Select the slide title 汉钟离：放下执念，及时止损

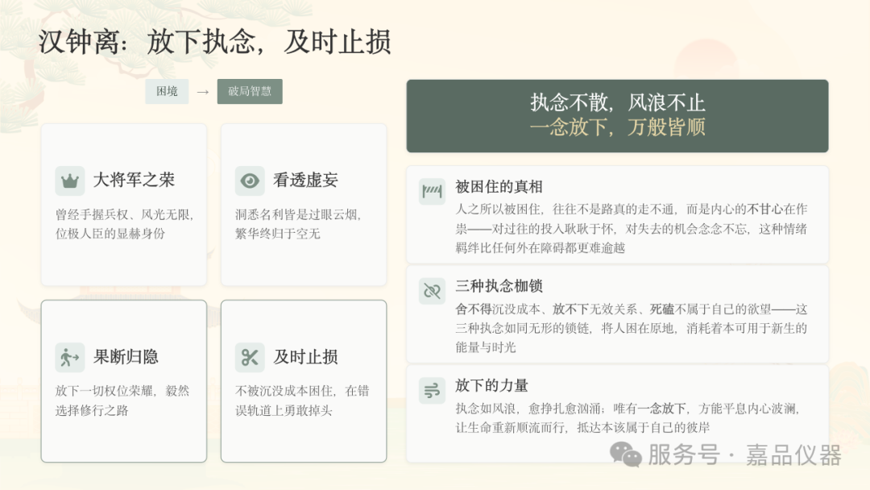[215, 42]
